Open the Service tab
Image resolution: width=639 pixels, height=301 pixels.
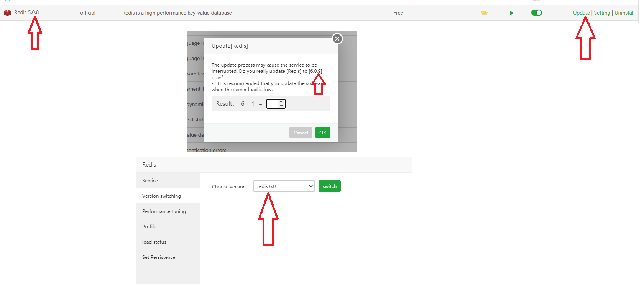[168, 180]
